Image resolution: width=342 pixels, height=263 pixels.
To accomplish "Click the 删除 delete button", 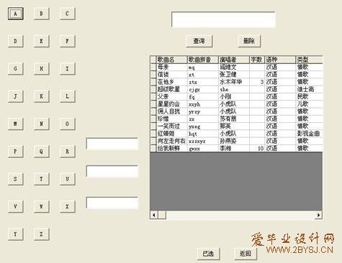I will 249,41.
